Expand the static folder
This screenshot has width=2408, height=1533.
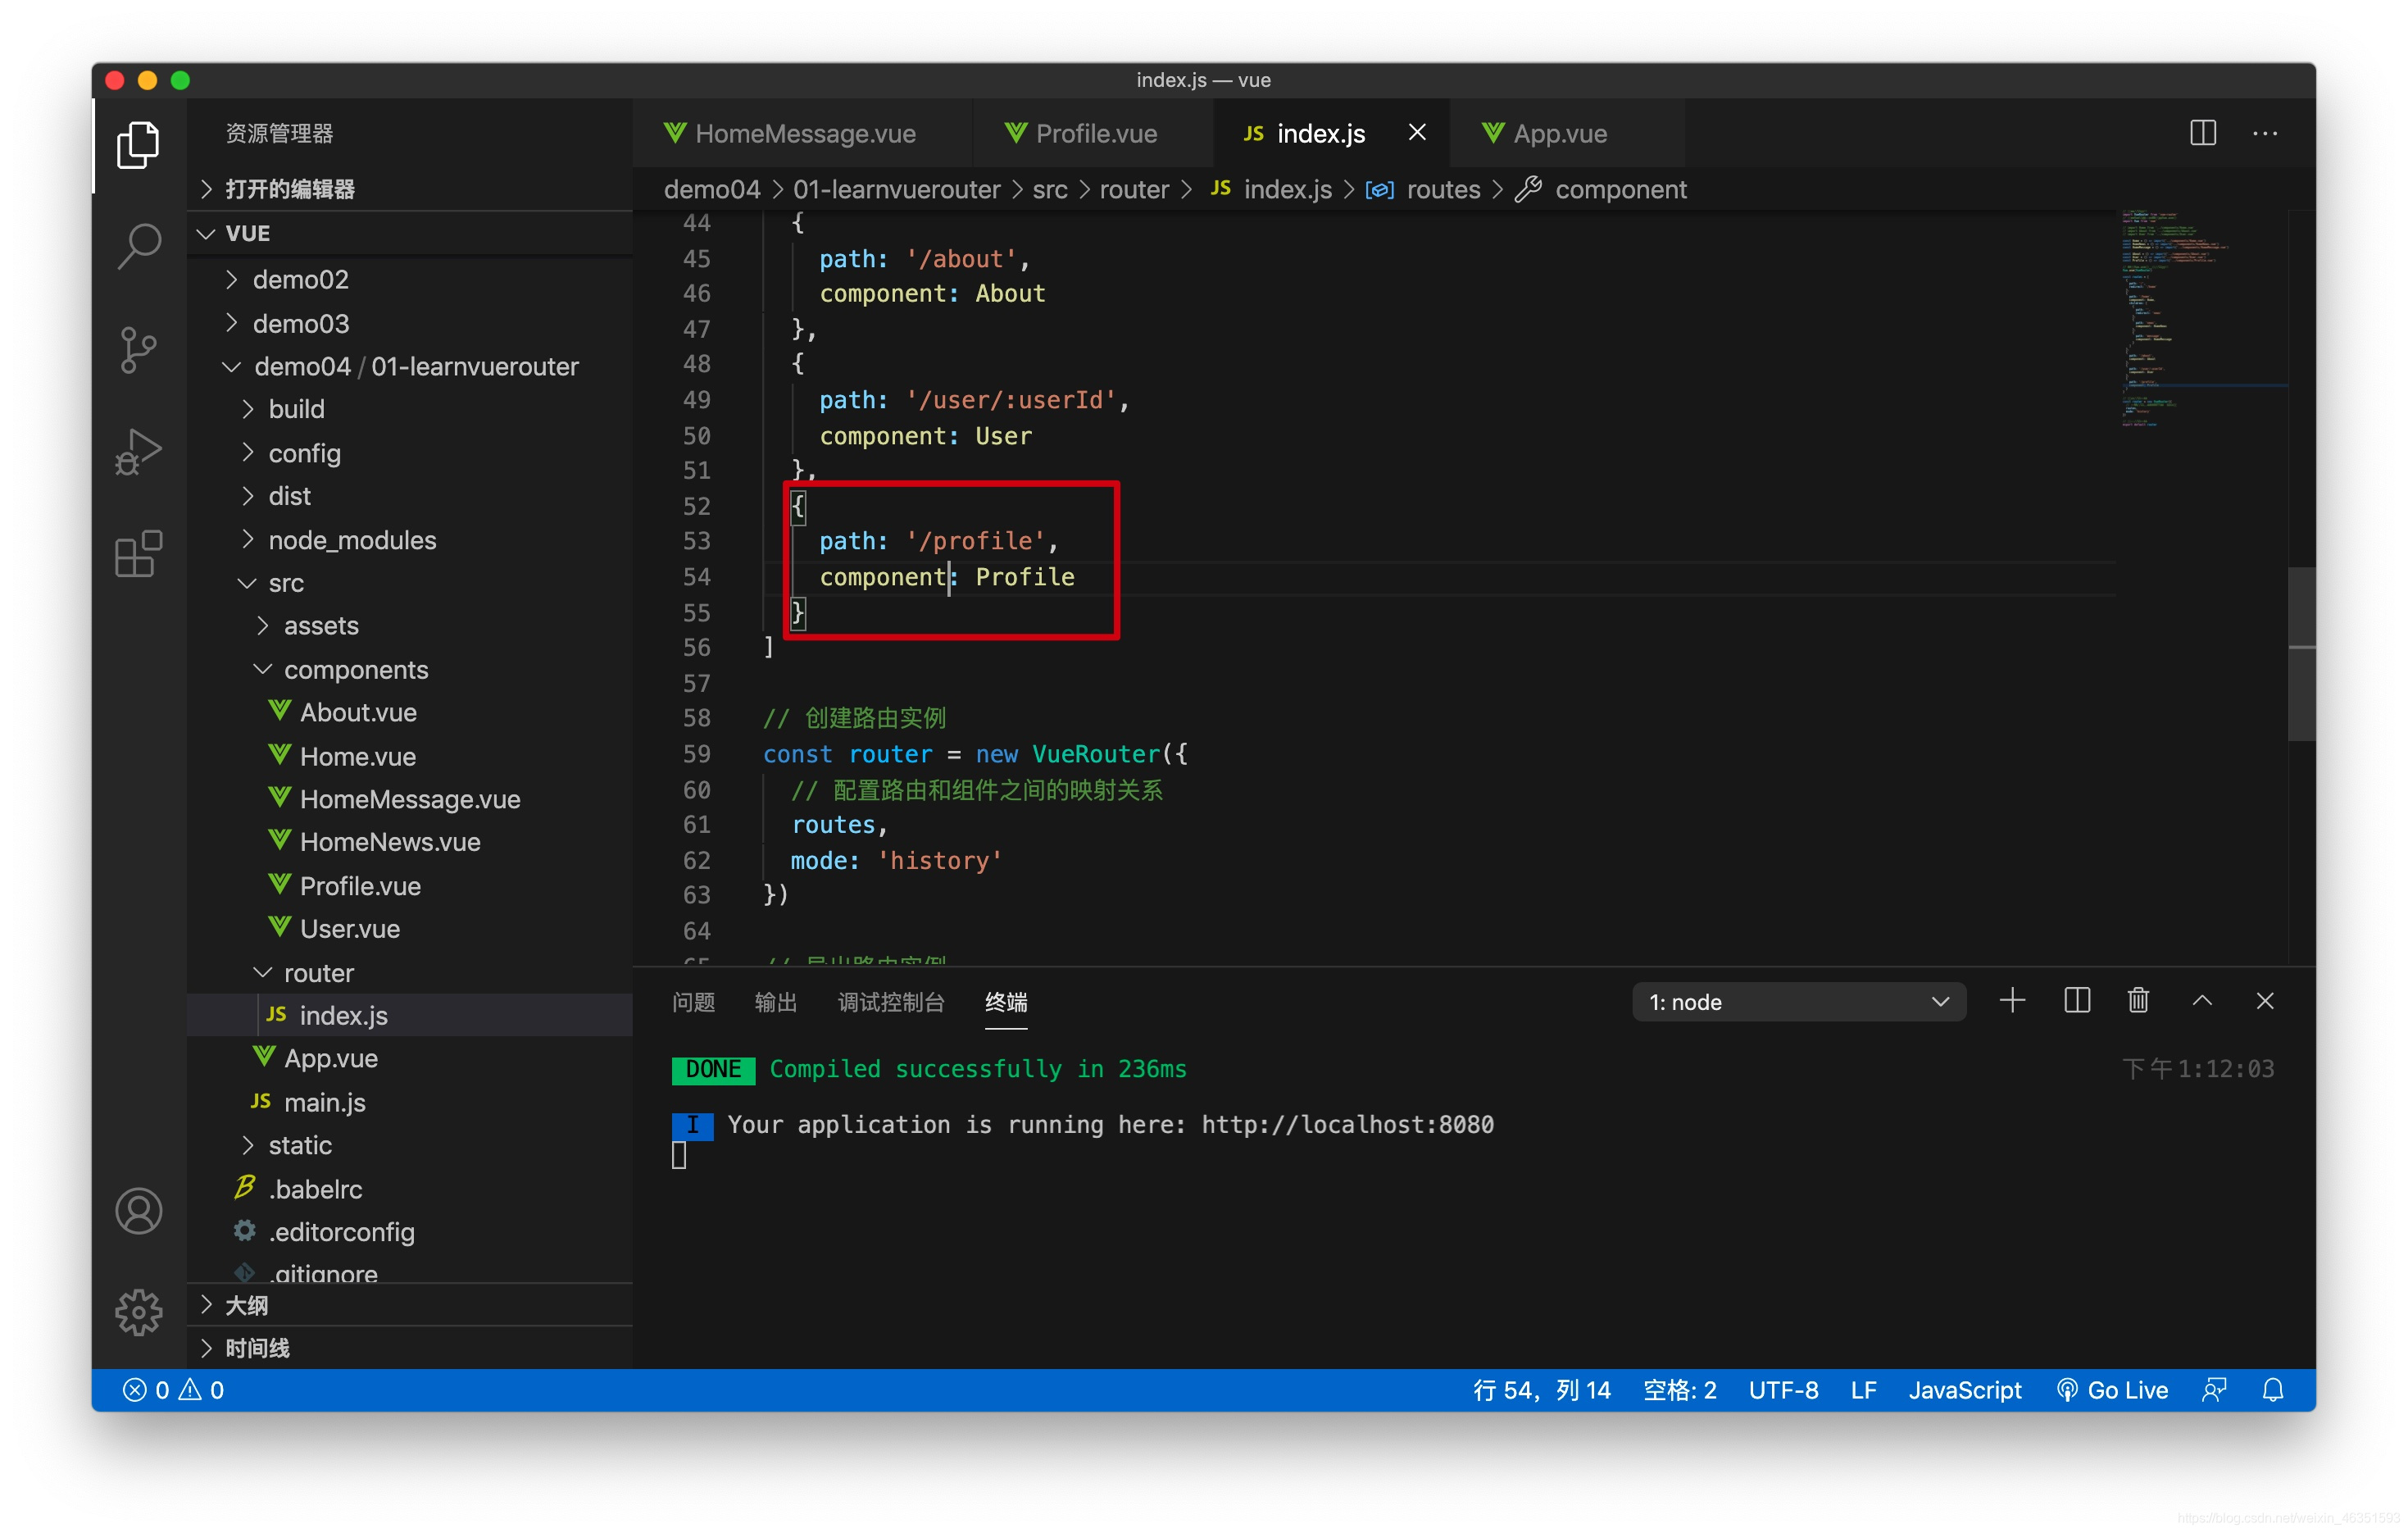click(x=410, y=1145)
